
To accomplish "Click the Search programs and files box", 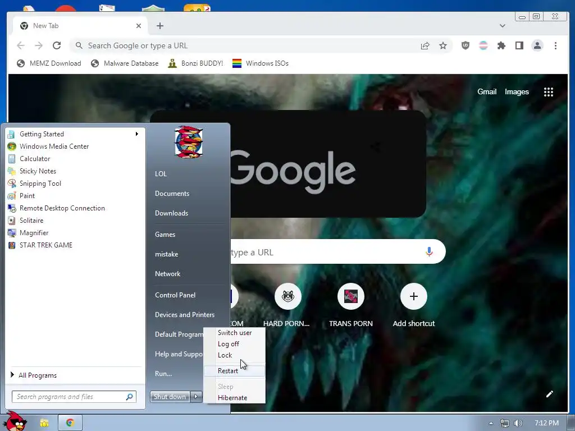I will (x=74, y=397).
